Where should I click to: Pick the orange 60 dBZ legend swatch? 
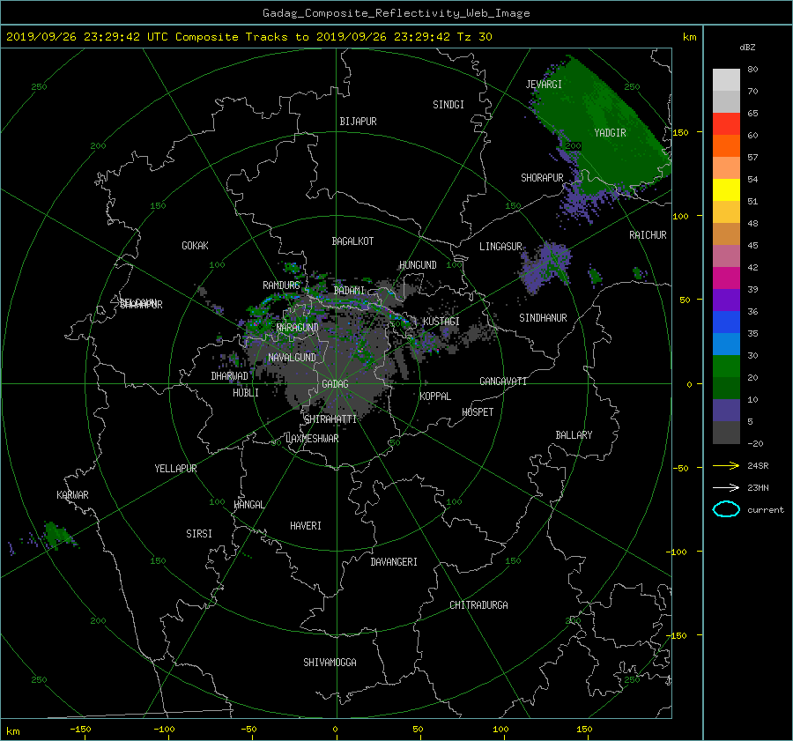point(726,145)
